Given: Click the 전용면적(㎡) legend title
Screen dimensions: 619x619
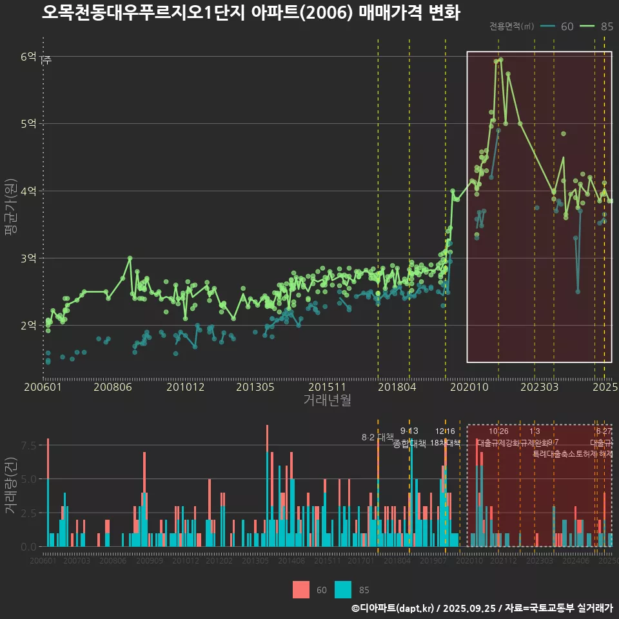Looking at the screenshot, I should (511, 26).
